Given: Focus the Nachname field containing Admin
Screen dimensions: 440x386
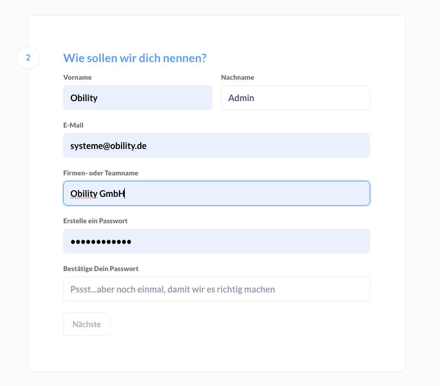Looking at the screenshot, I should tap(295, 98).
